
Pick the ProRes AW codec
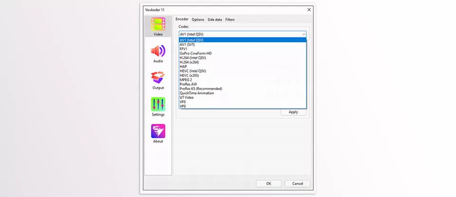coord(243,84)
